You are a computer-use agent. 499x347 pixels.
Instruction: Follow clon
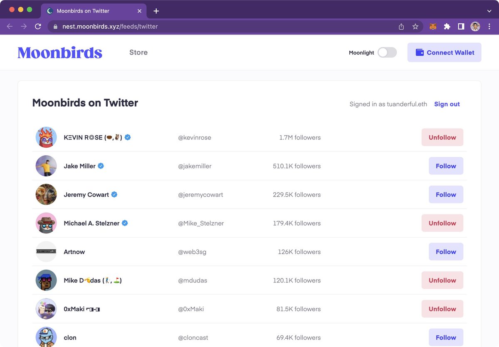click(446, 337)
